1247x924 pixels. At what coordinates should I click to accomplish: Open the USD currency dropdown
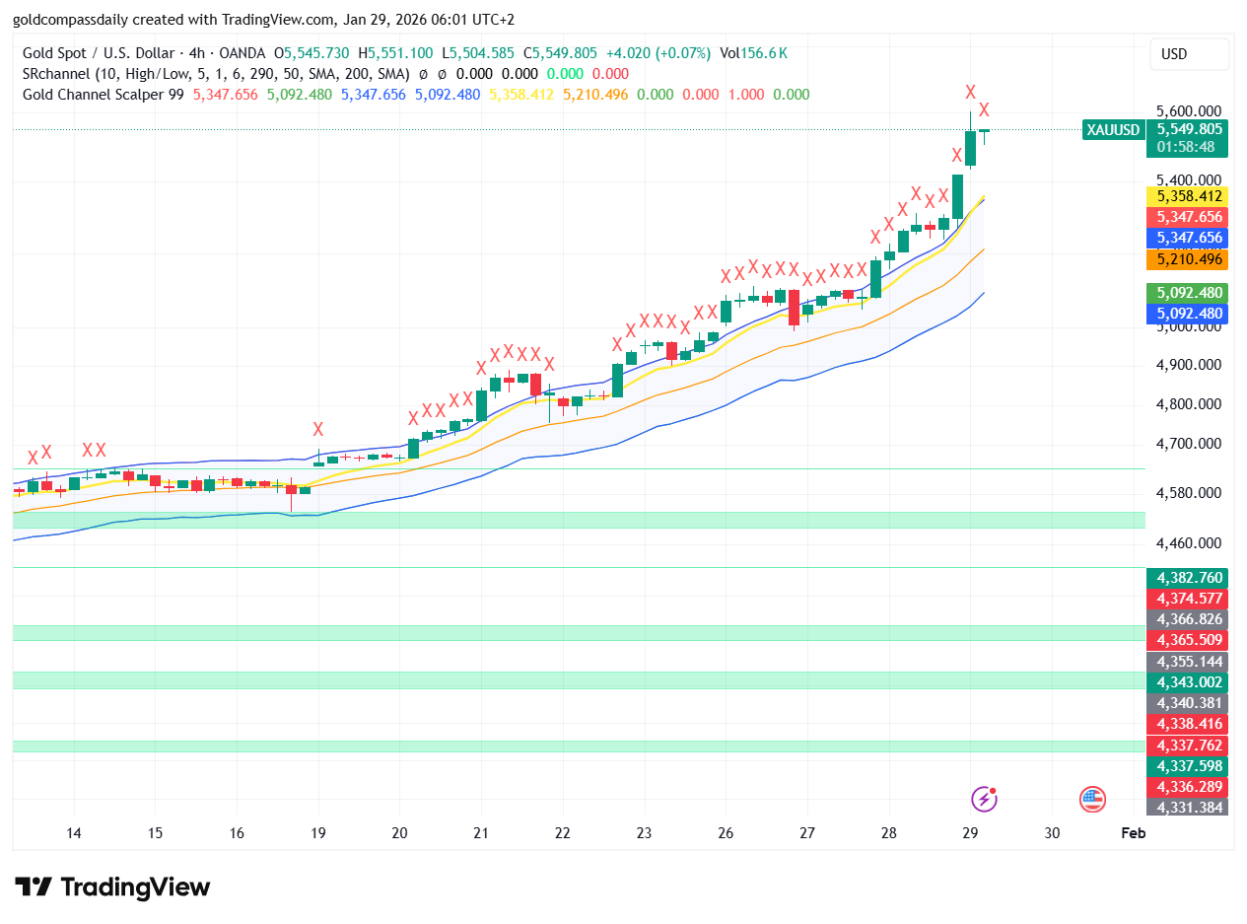tap(1189, 54)
